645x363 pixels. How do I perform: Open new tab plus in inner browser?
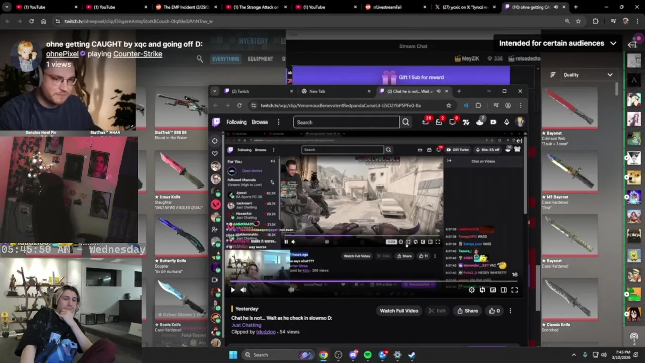pyautogui.click(x=459, y=91)
